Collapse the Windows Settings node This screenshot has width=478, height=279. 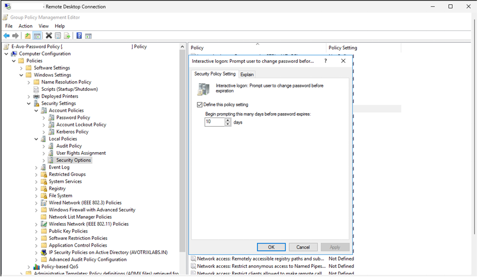click(x=21, y=75)
